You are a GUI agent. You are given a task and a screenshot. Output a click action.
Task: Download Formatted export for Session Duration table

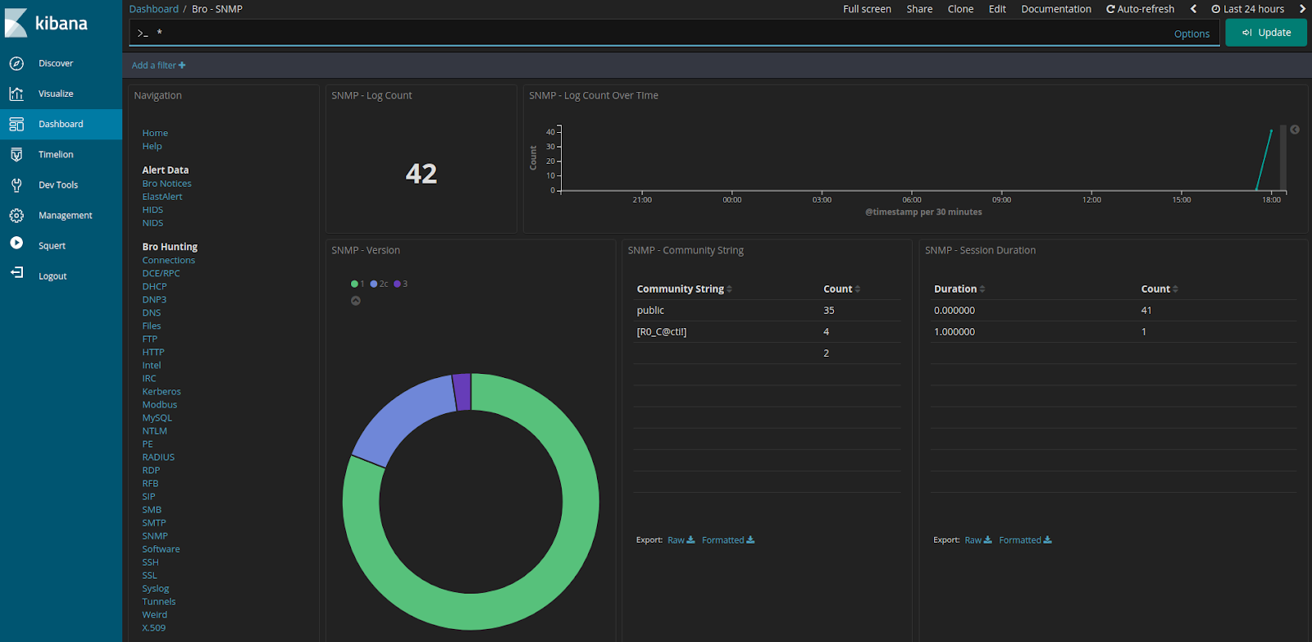click(1025, 540)
